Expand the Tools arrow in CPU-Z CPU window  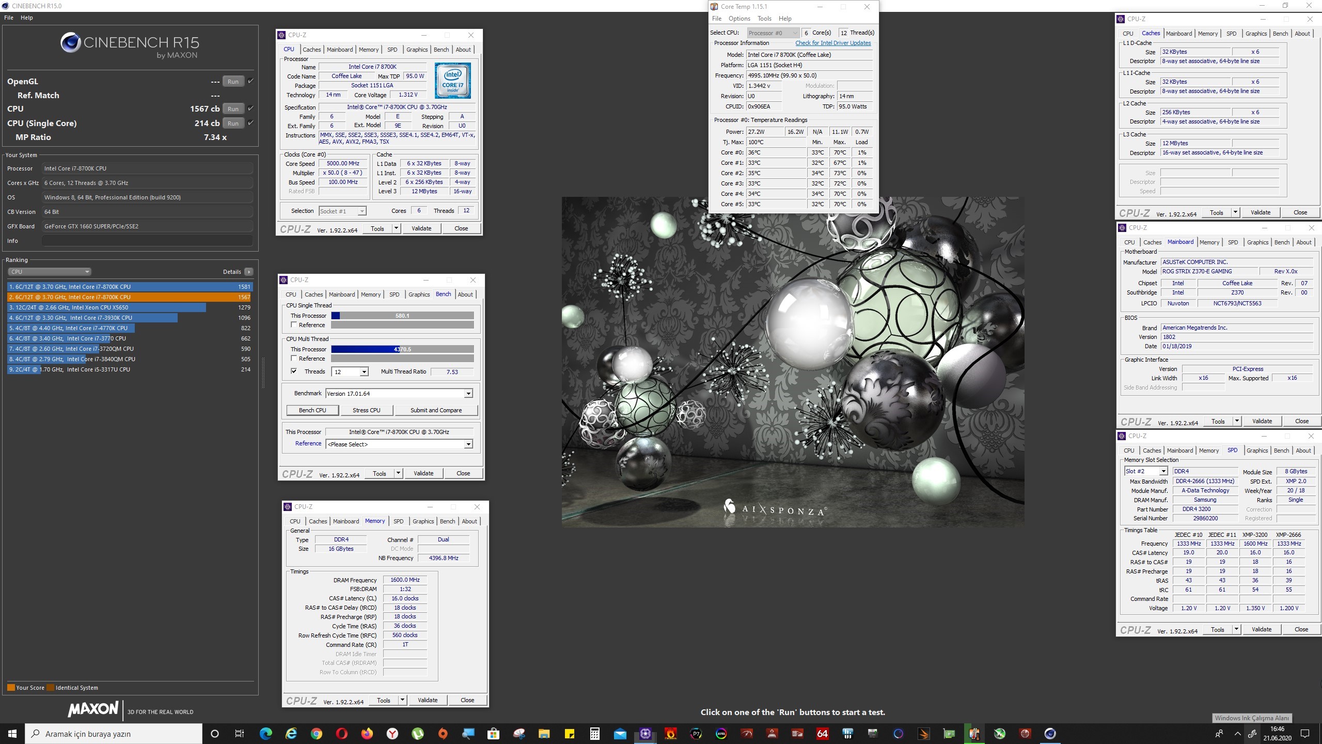[396, 228]
